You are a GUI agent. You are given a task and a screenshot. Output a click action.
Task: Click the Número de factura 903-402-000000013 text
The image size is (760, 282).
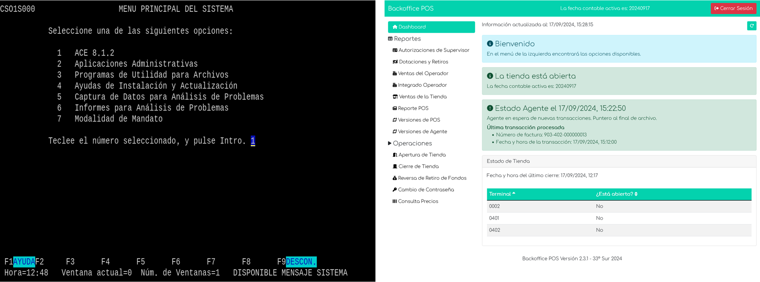pos(541,135)
